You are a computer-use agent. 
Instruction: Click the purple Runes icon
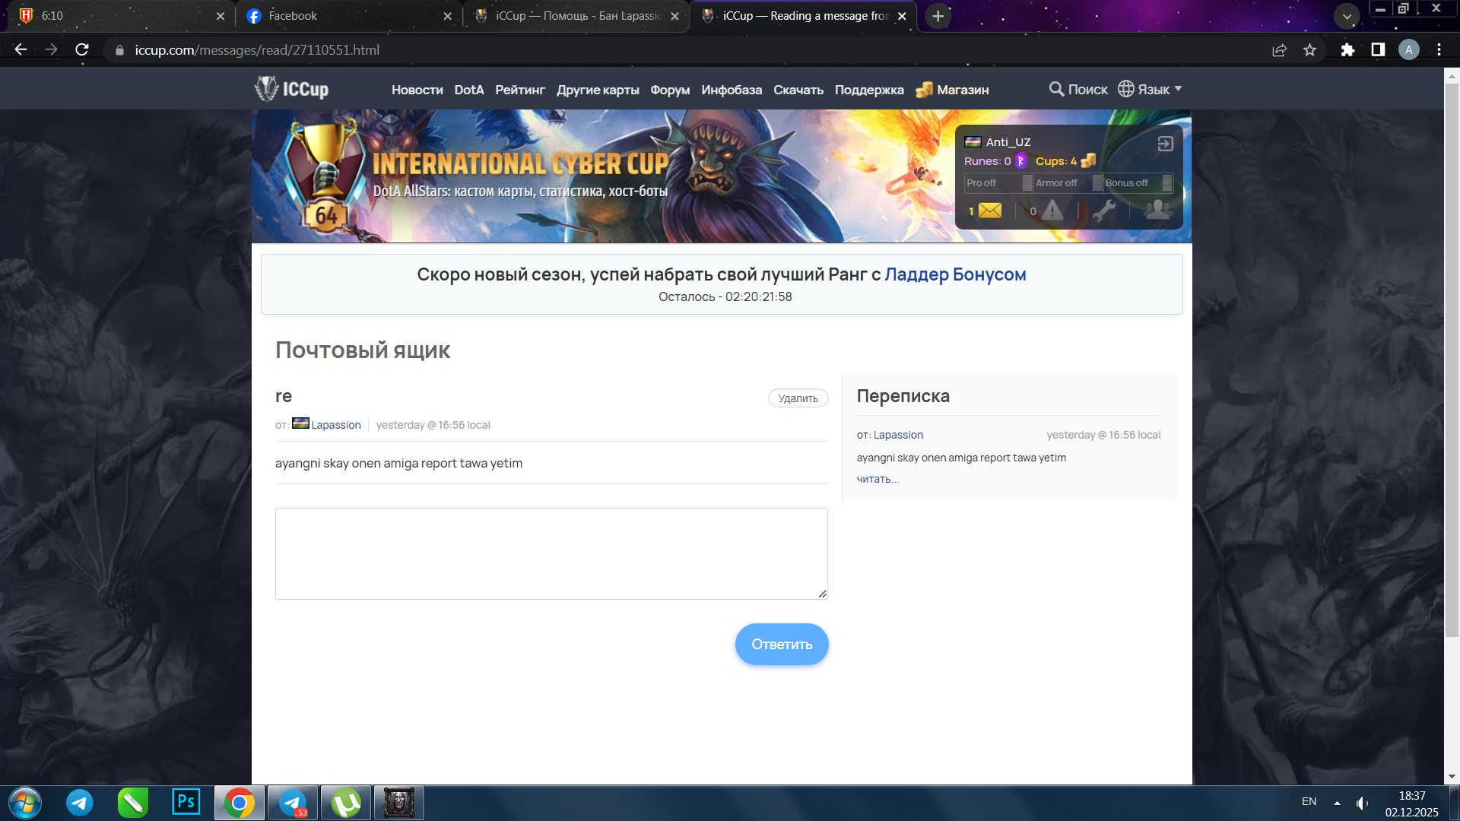[1021, 161]
